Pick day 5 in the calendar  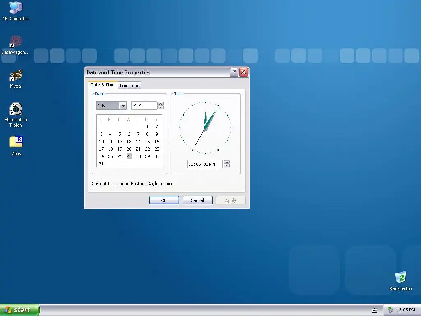(x=120, y=134)
